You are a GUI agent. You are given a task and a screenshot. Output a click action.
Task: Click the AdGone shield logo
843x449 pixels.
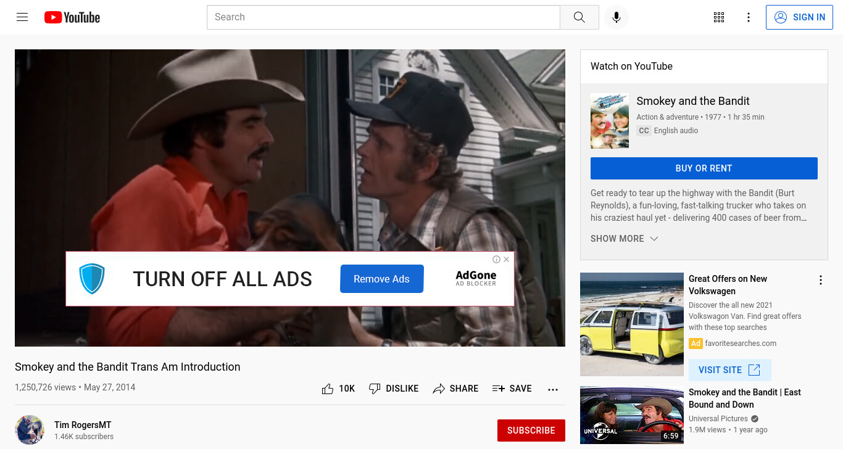pyautogui.click(x=92, y=279)
